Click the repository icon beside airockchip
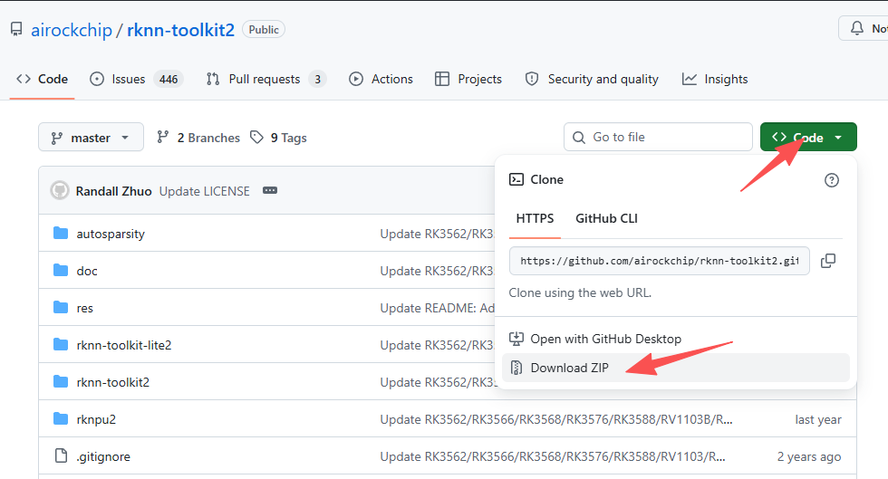The width and height of the screenshot is (888, 479). pos(16,30)
